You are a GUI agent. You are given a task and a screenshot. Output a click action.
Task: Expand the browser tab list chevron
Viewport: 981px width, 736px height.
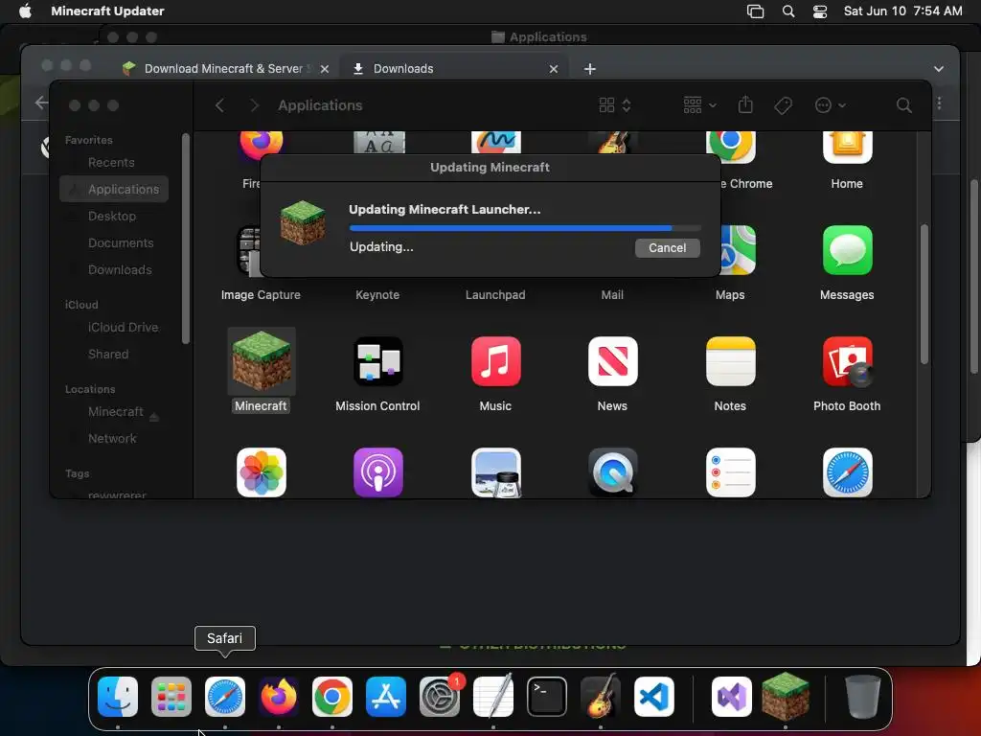tap(939, 69)
